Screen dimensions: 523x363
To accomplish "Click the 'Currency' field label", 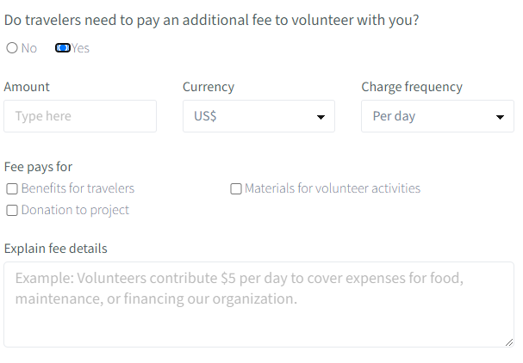I will click(x=209, y=87).
